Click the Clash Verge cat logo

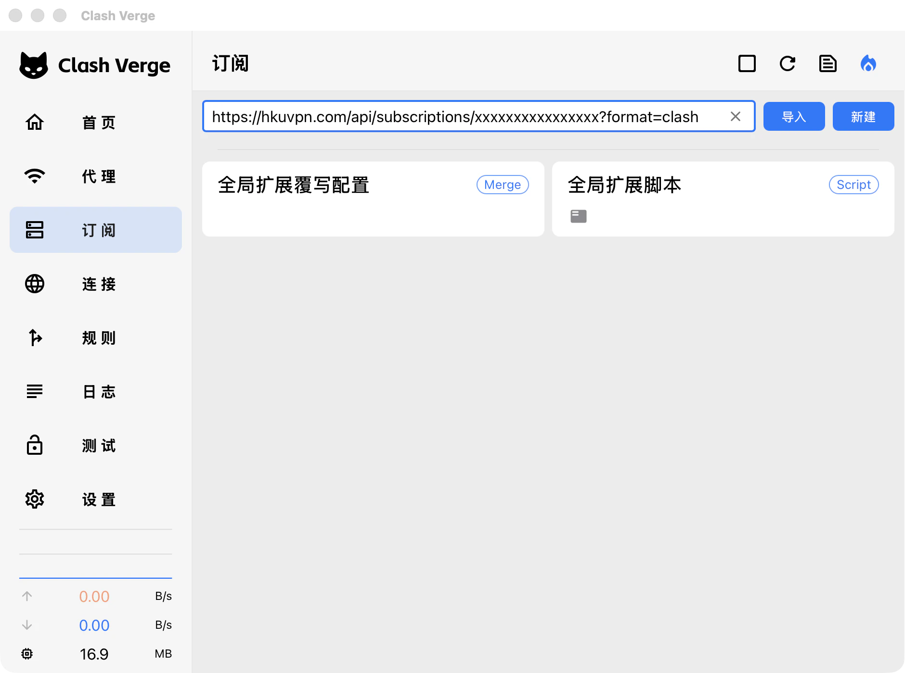pos(34,65)
